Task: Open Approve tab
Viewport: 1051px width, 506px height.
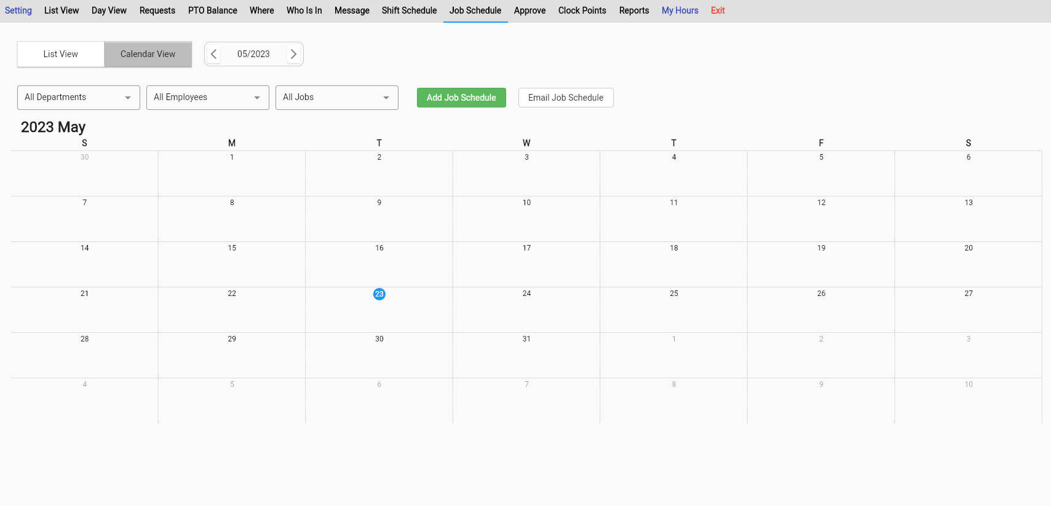Action: (530, 10)
